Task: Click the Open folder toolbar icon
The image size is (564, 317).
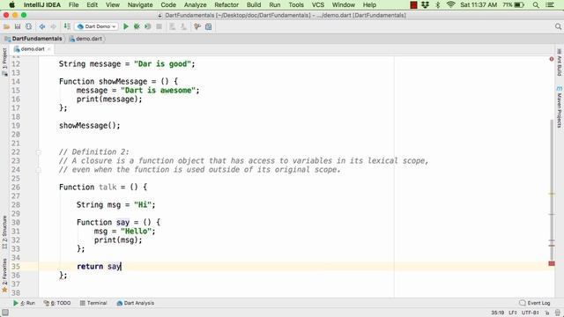Action: click(6, 26)
